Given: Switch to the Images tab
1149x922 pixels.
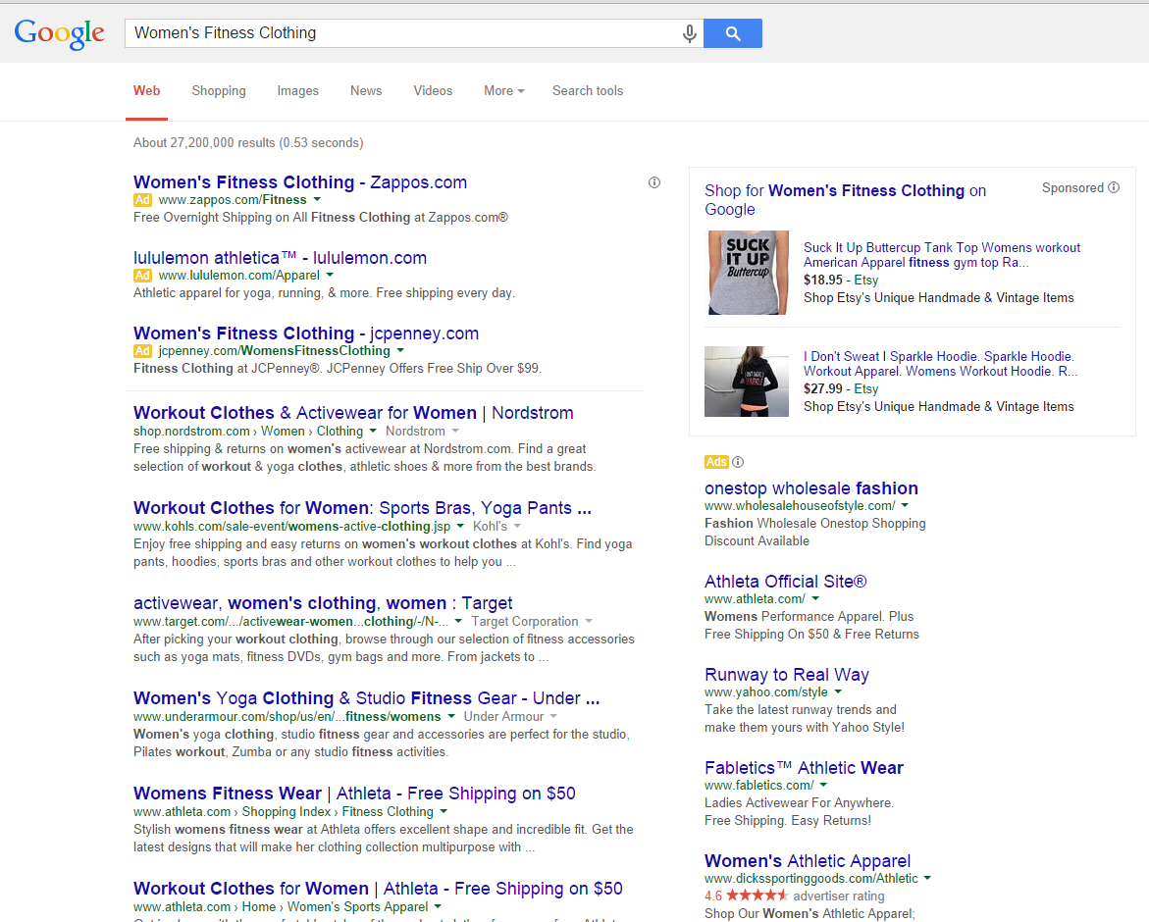Looking at the screenshot, I should 297,91.
